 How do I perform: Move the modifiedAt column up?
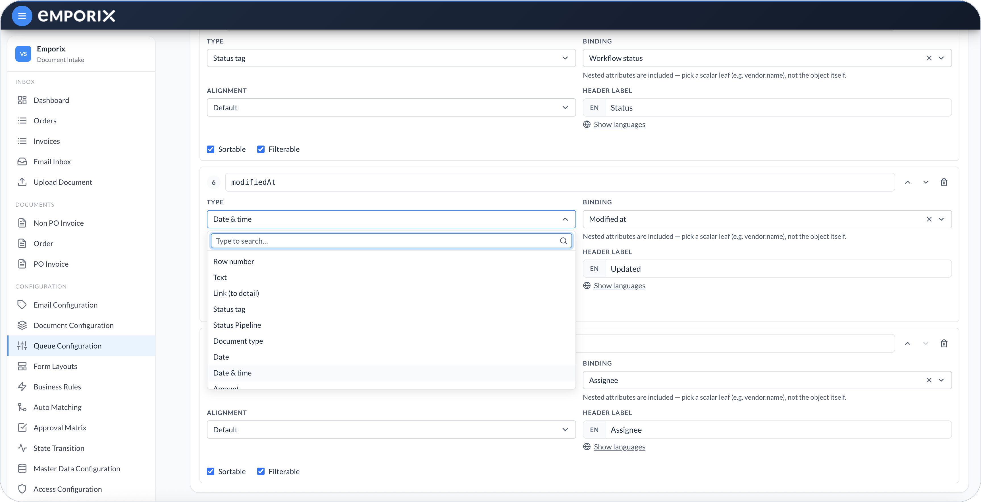[x=907, y=182]
